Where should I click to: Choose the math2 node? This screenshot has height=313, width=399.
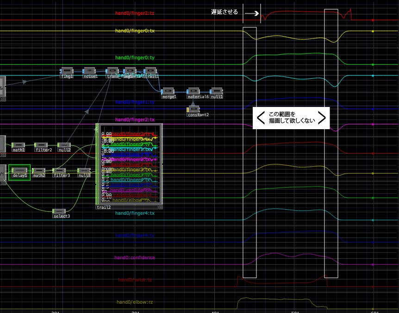pyautogui.click(x=38, y=171)
